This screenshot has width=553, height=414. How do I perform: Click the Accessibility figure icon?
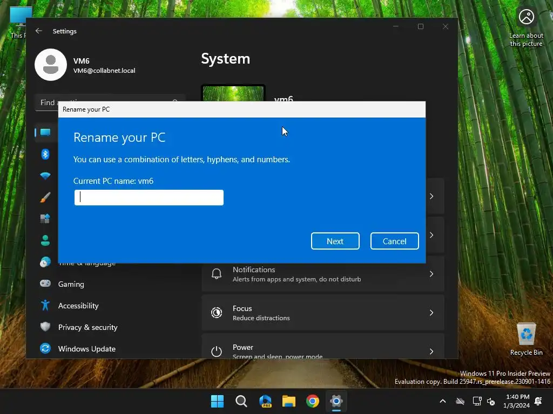pyautogui.click(x=45, y=305)
